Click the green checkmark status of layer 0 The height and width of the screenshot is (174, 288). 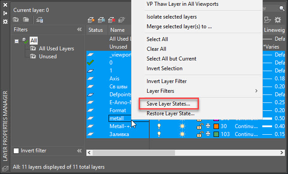[90, 63]
